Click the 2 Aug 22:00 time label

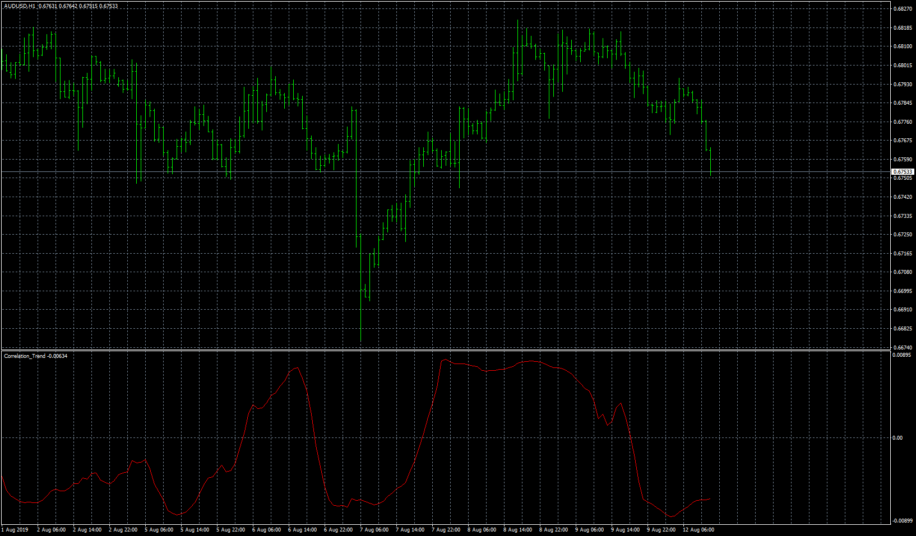(123, 530)
